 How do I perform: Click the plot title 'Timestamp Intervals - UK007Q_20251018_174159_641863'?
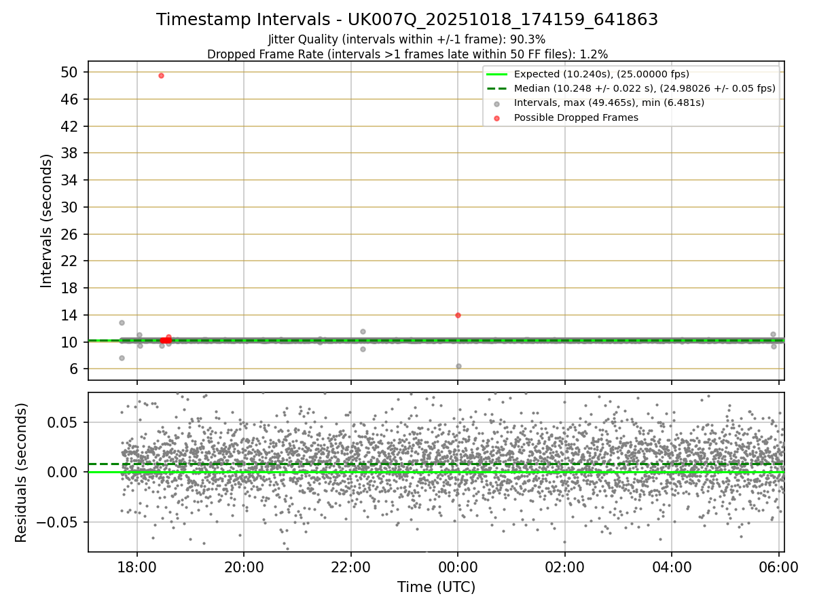pos(407,20)
